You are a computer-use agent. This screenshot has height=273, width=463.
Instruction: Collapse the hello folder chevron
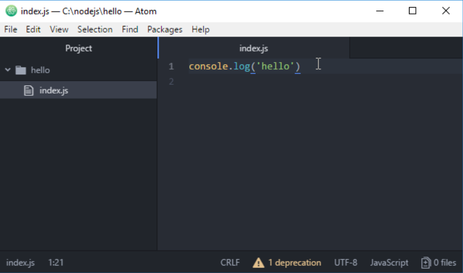click(8, 70)
